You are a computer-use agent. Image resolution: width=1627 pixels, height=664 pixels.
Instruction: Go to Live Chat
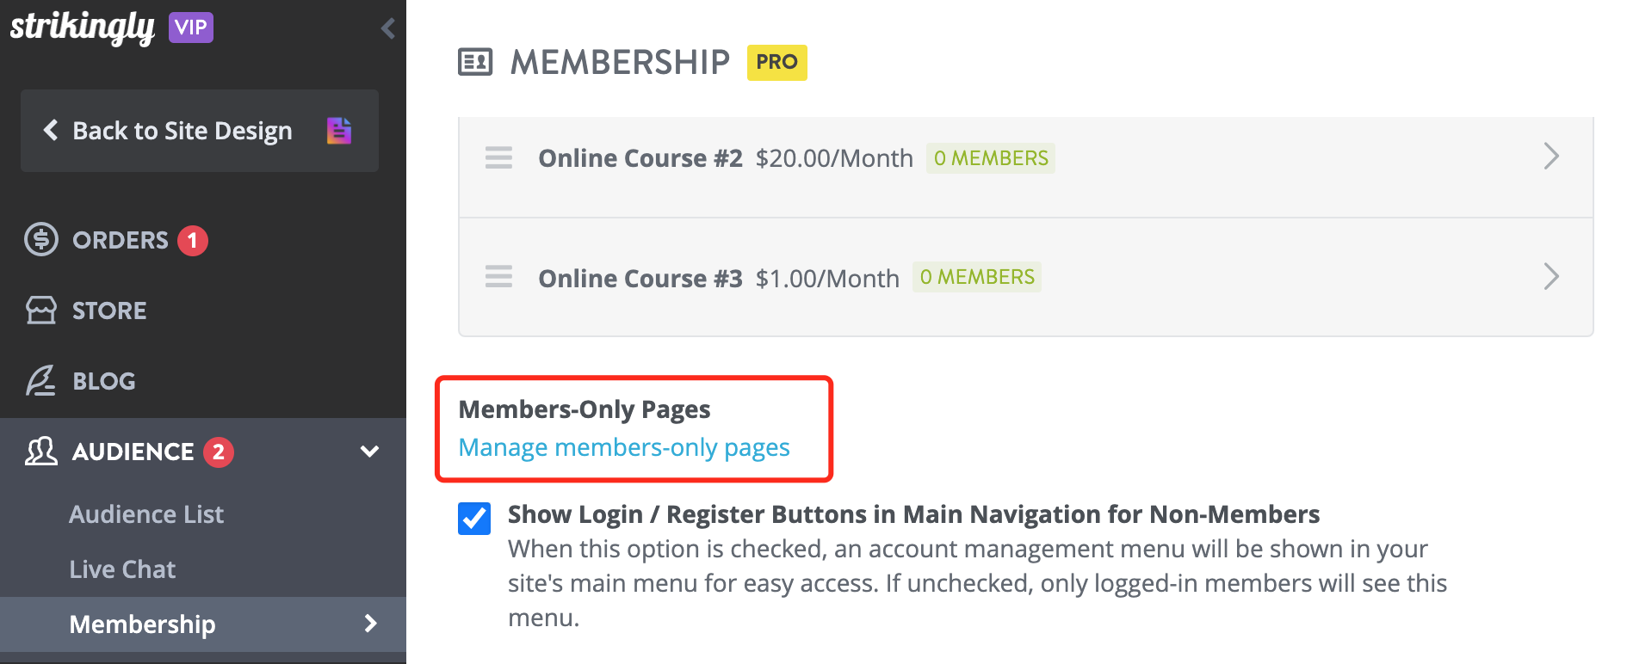point(122,569)
